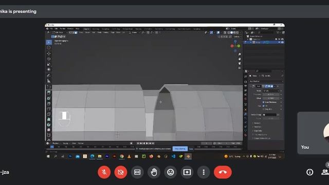Open Meet emoji reactions
Screen dimensions: 329x185
point(170,172)
